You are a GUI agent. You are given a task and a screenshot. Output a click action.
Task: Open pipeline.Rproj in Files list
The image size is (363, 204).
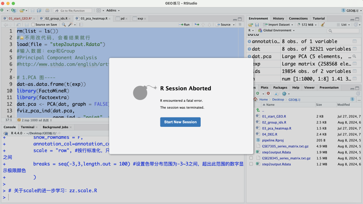coord(273,140)
